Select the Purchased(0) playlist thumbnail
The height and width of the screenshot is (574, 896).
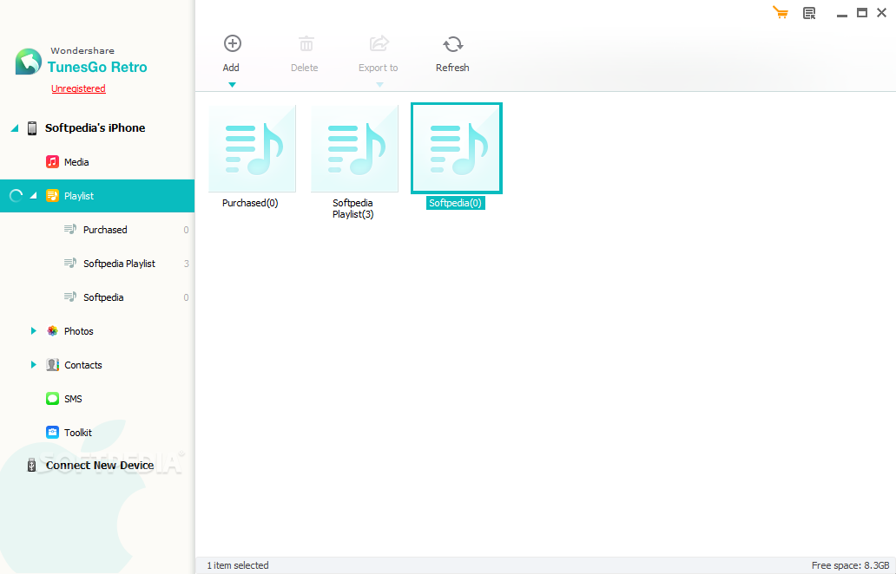tap(252, 148)
